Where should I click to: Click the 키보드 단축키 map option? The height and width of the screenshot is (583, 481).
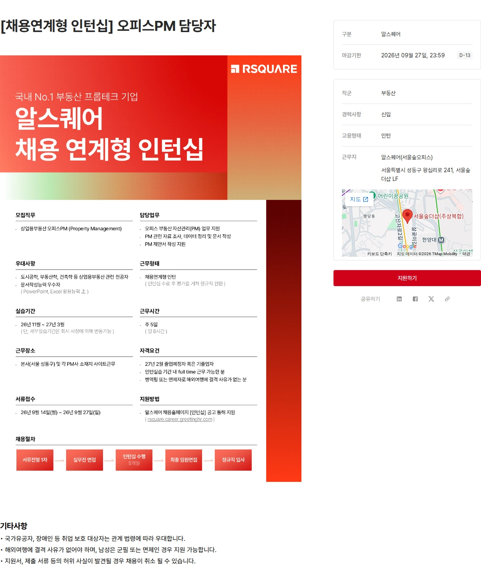(x=379, y=254)
